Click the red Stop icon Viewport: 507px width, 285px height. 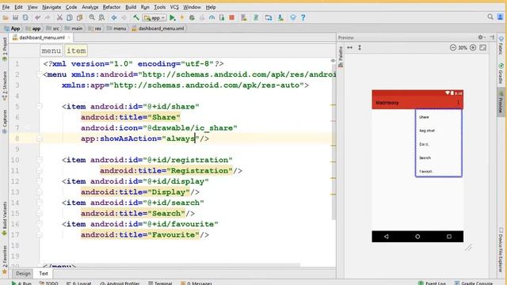232,17
